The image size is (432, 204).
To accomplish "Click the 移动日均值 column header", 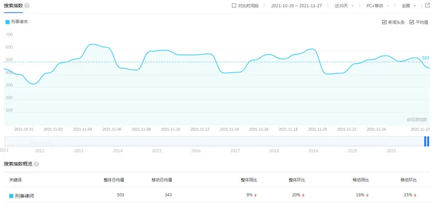I will click(x=162, y=180).
